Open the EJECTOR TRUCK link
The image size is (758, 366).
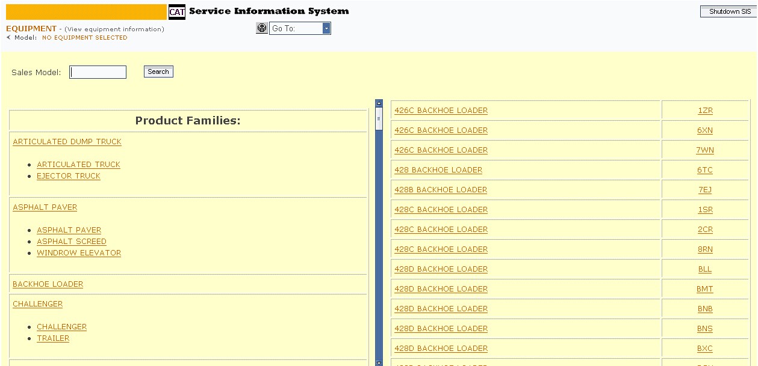69,176
